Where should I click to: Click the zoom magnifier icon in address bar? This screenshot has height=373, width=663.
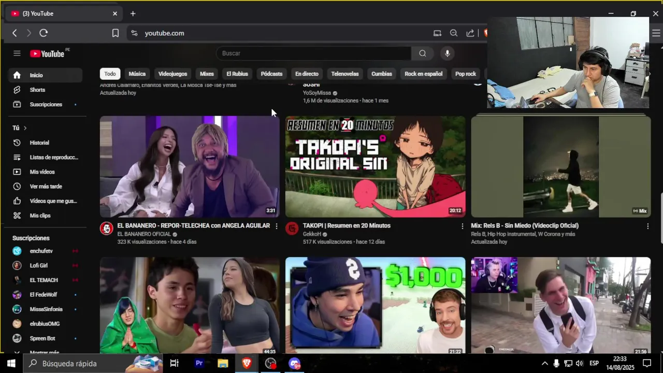point(454,33)
